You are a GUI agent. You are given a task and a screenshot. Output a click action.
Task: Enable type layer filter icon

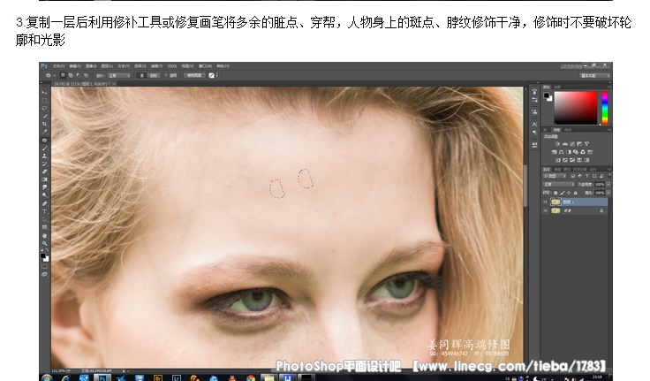point(587,176)
